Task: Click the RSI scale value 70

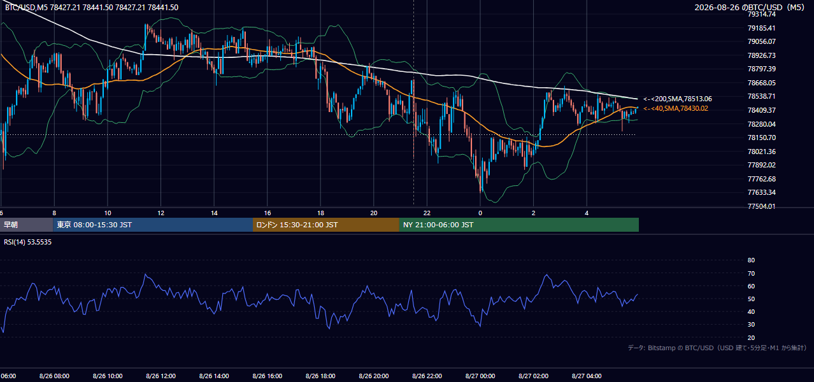Action: point(751,273)
